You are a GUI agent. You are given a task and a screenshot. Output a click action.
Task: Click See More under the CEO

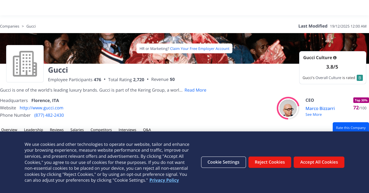pyautogui.click(x=314, y=115)
